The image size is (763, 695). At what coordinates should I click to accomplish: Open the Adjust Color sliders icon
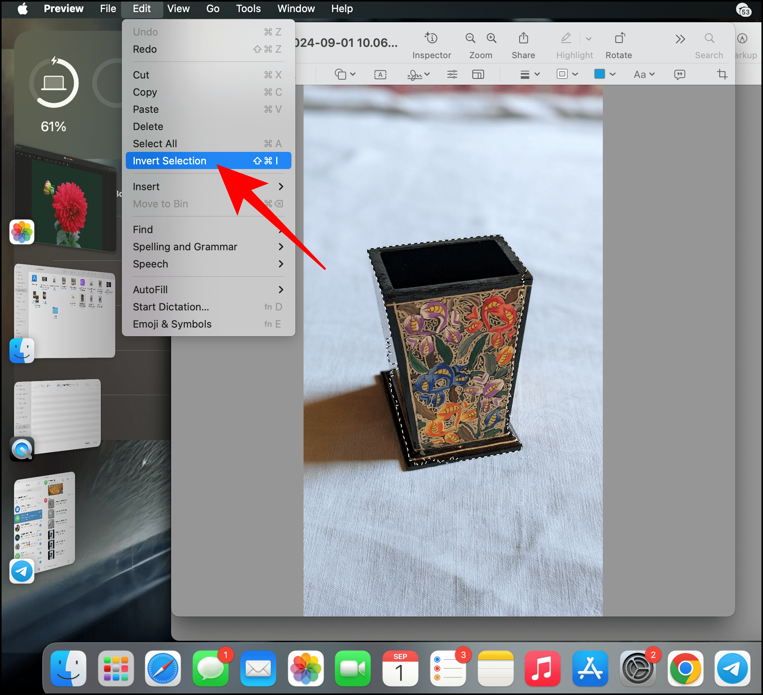coord(452,74)
